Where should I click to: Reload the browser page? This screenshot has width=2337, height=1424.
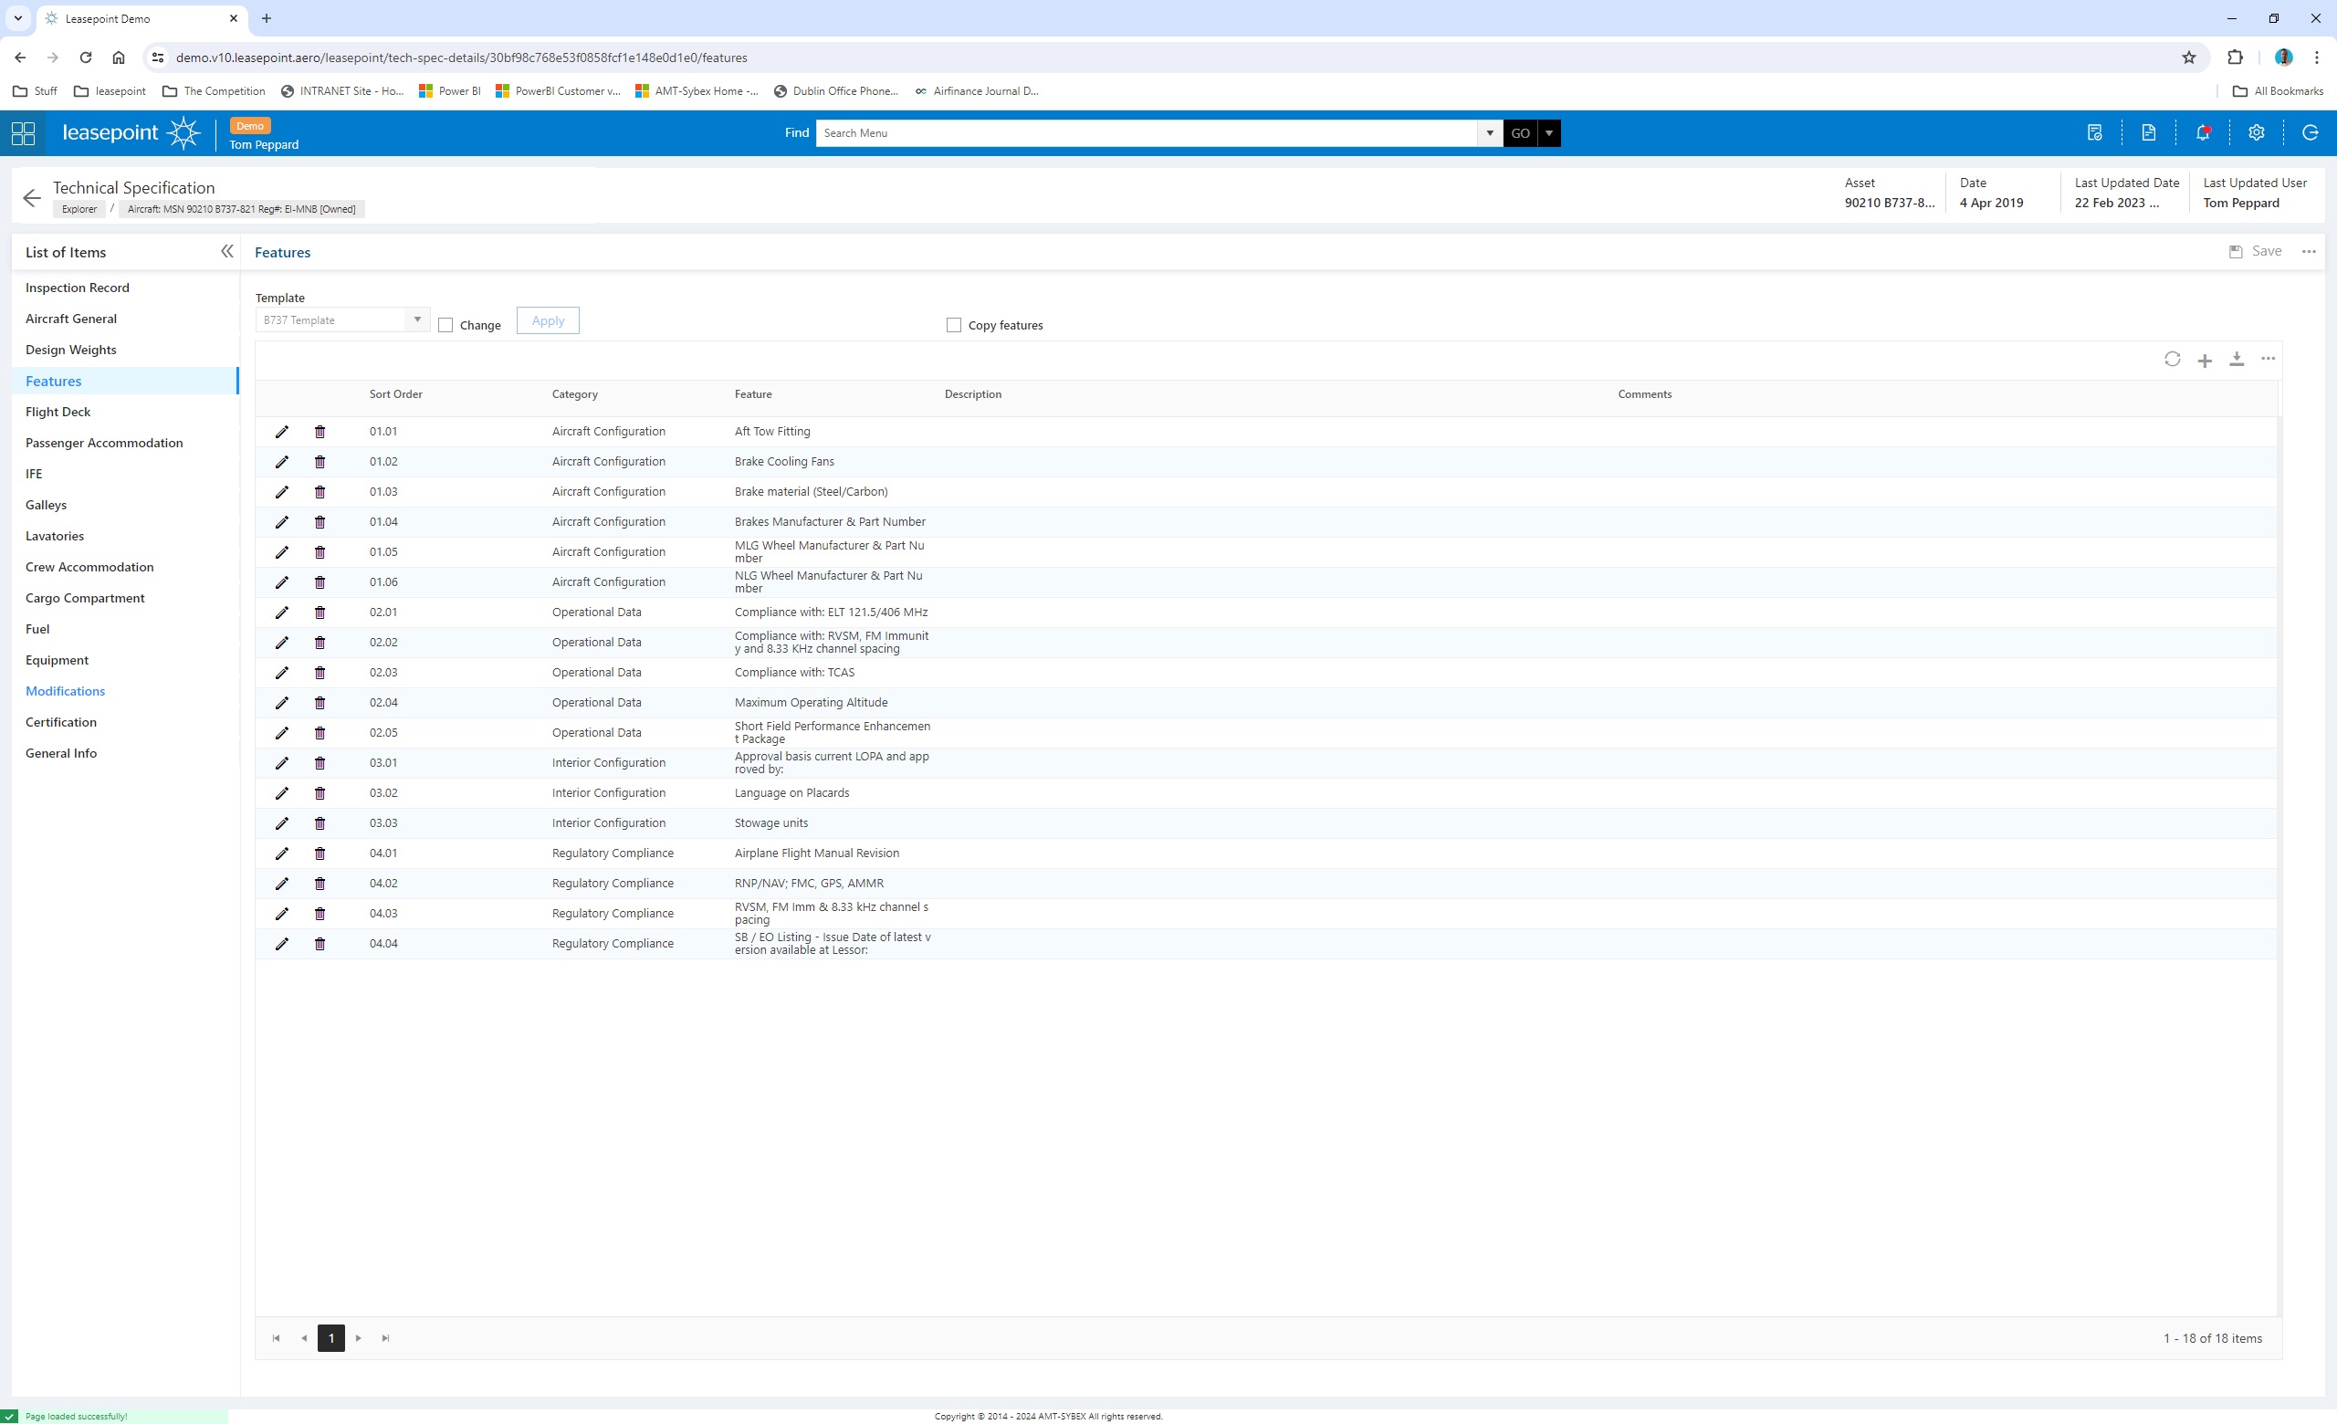tap(86, 58)
